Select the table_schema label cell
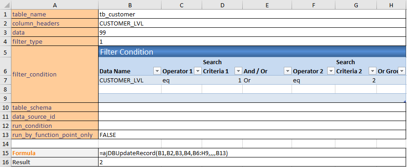The image size is (407, 167). [x=55, y=107]
